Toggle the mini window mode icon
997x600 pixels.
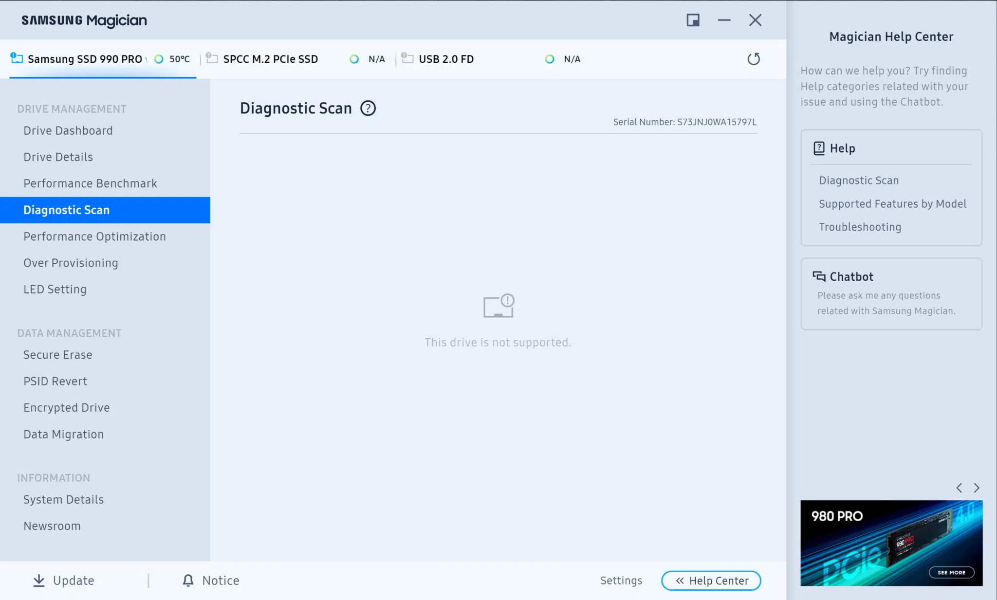pyautogui.click(x=693, y=20)
